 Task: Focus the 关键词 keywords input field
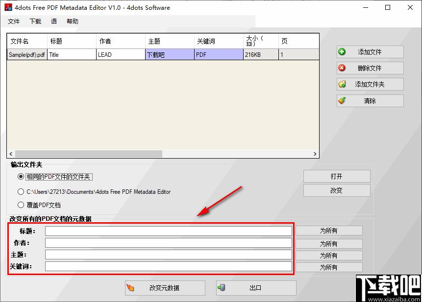click(x=169, y=266)
